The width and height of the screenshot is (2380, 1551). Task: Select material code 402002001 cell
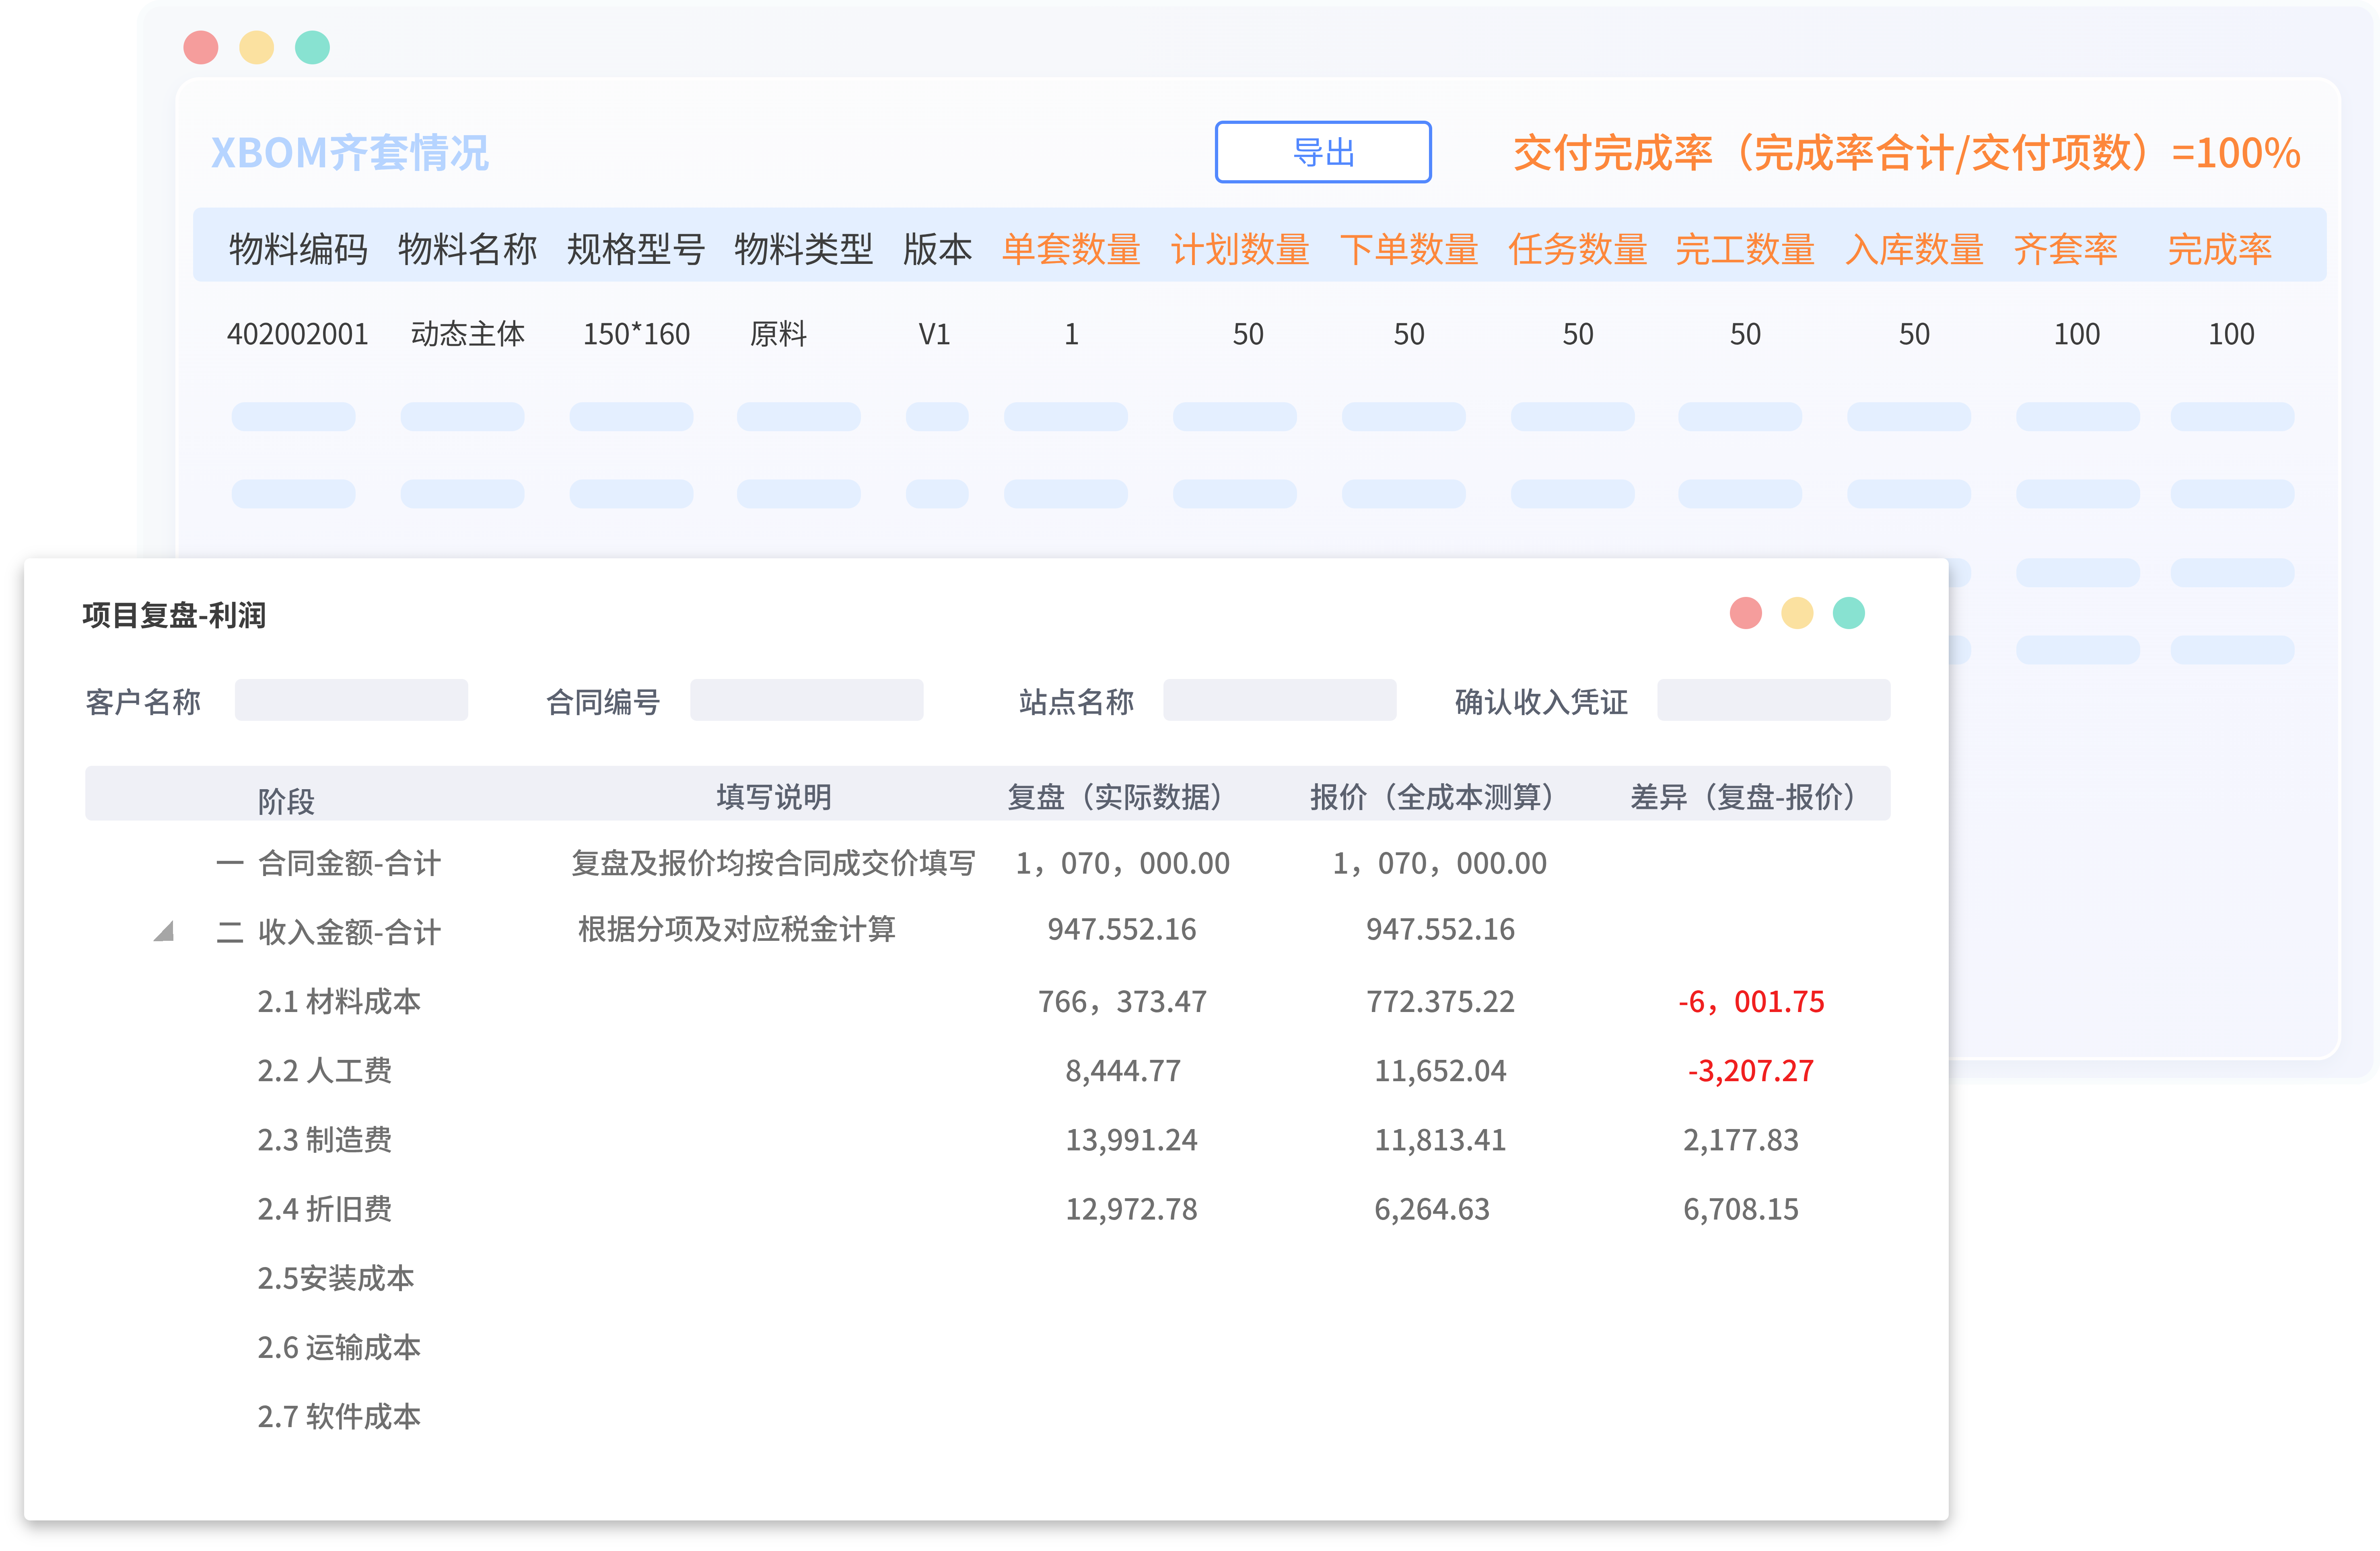298,334
